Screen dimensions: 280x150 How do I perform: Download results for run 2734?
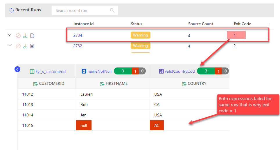[25, 36]
